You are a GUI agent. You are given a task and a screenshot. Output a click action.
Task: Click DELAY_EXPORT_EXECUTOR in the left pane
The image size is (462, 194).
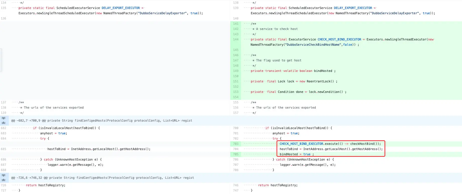121,8
